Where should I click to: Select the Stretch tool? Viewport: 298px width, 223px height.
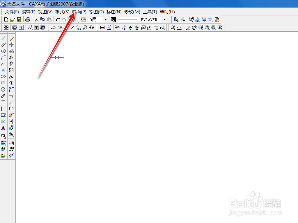[11, 102]
